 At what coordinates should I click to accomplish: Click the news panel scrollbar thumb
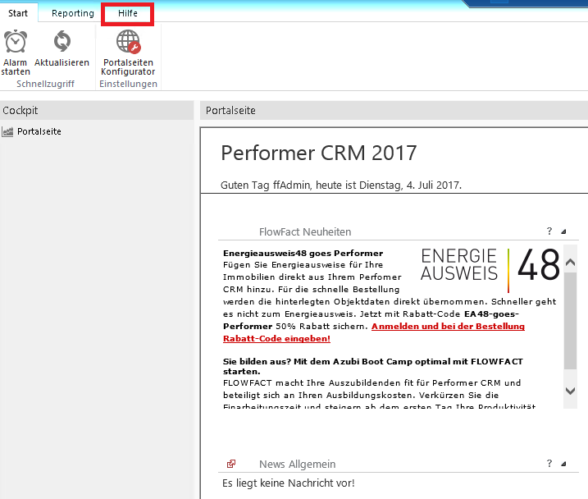(x=571, y=321)
